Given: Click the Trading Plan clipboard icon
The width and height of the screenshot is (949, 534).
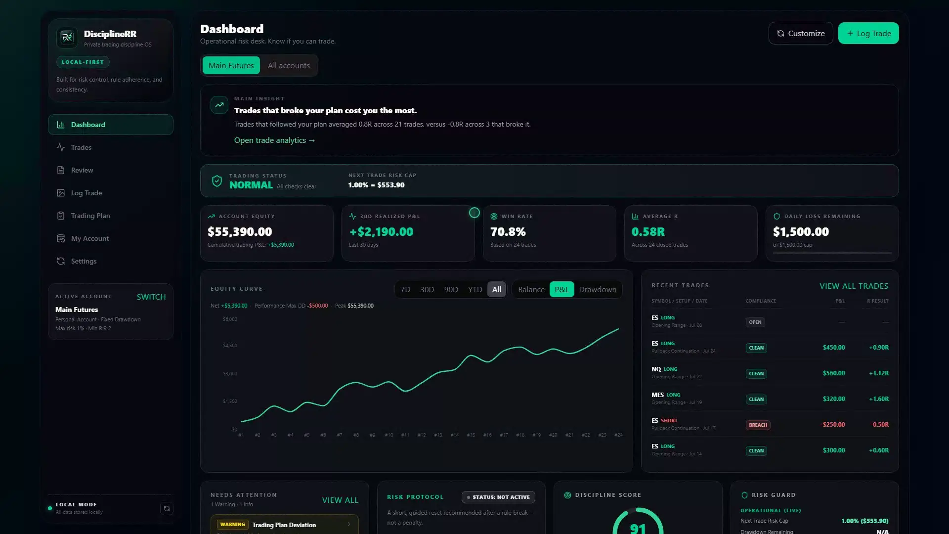Looking at the screenshot, I should coord(61,216).
